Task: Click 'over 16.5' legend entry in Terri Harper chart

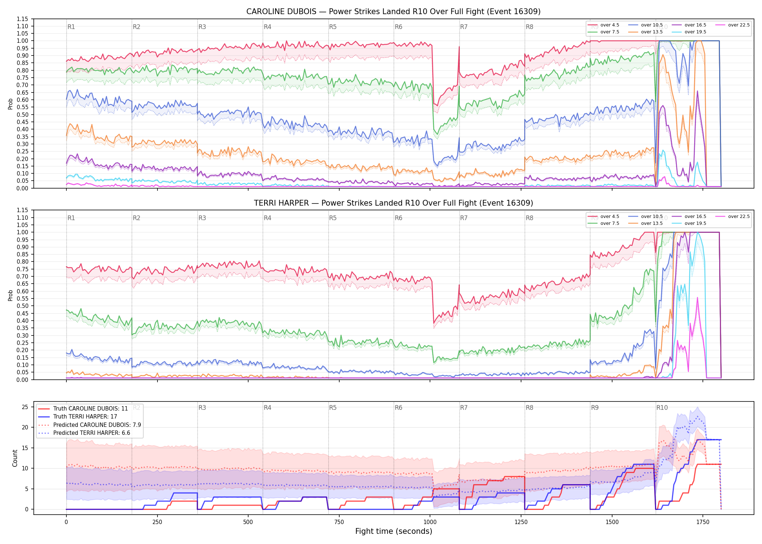Action: click(689, 217)
